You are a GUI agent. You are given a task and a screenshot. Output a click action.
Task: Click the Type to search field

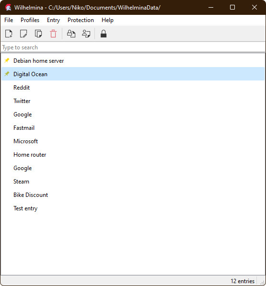(x=133, y=47)
